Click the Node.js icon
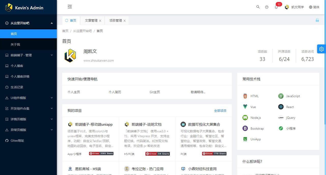The image size is (326, 175). (245, 118)
